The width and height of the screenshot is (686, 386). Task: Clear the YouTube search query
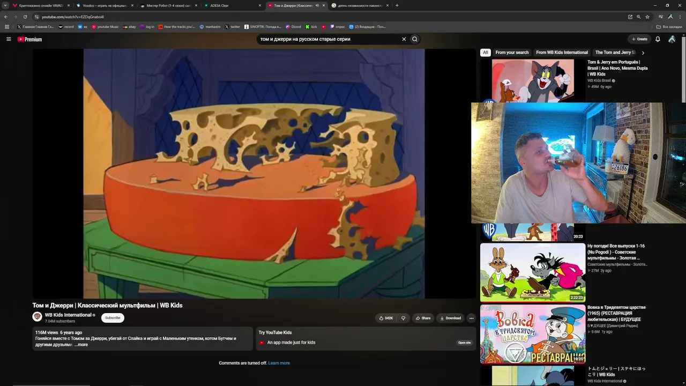[404, 39]
